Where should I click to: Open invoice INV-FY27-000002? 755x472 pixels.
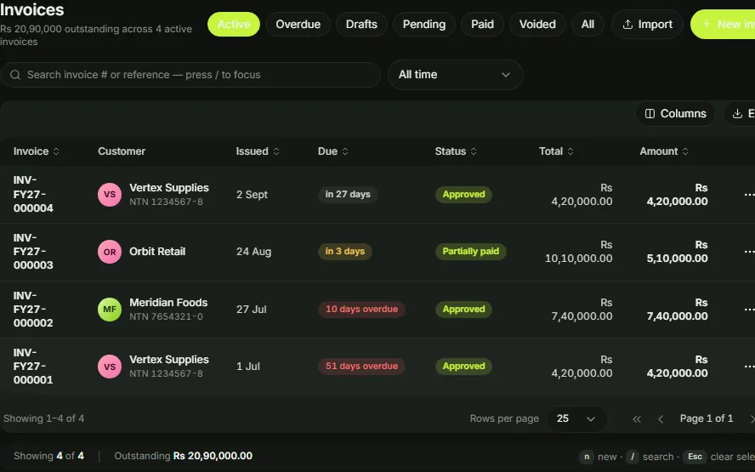33,310
